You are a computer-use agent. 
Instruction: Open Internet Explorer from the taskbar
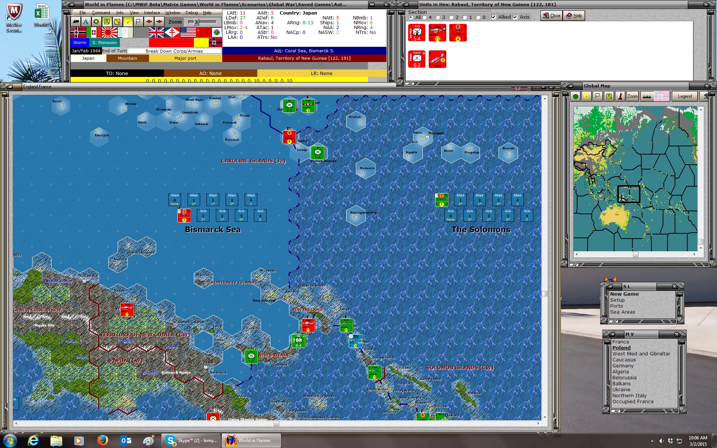coord(33,441)
